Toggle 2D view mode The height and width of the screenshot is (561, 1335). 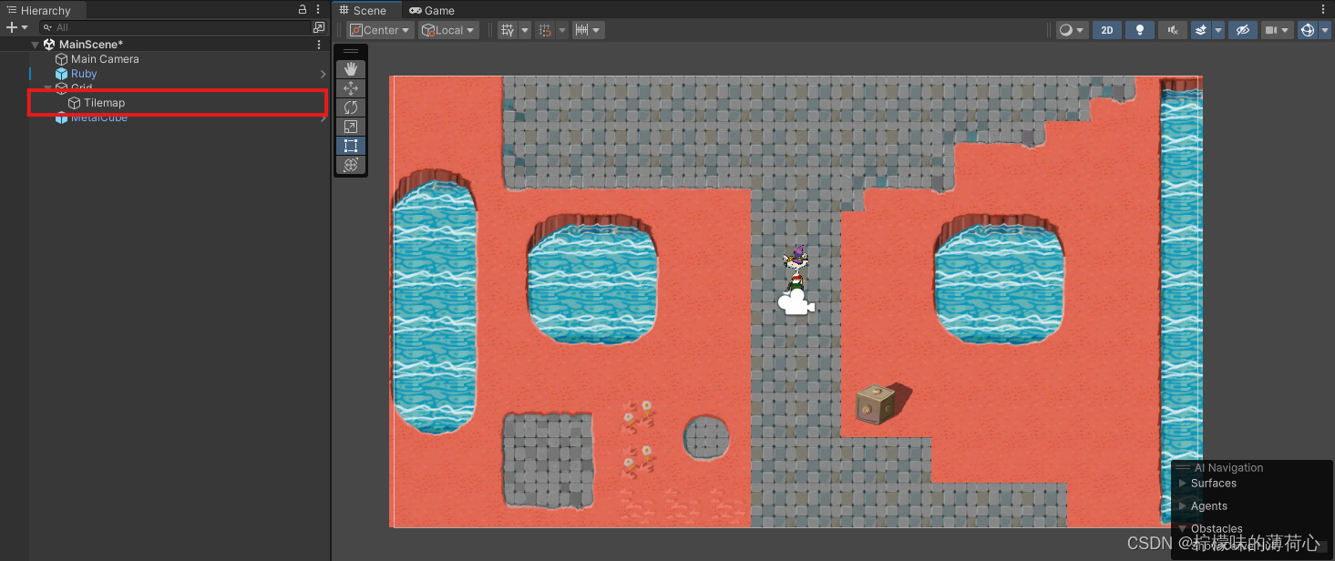tap(1106, 29)
